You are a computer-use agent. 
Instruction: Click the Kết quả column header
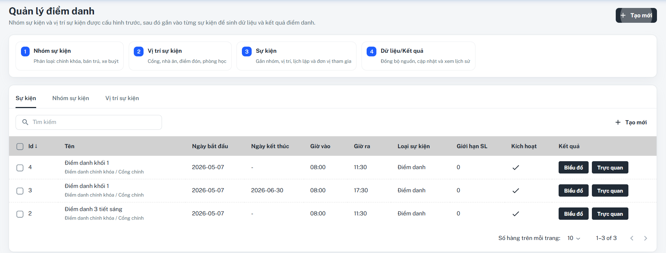[569, 146]
